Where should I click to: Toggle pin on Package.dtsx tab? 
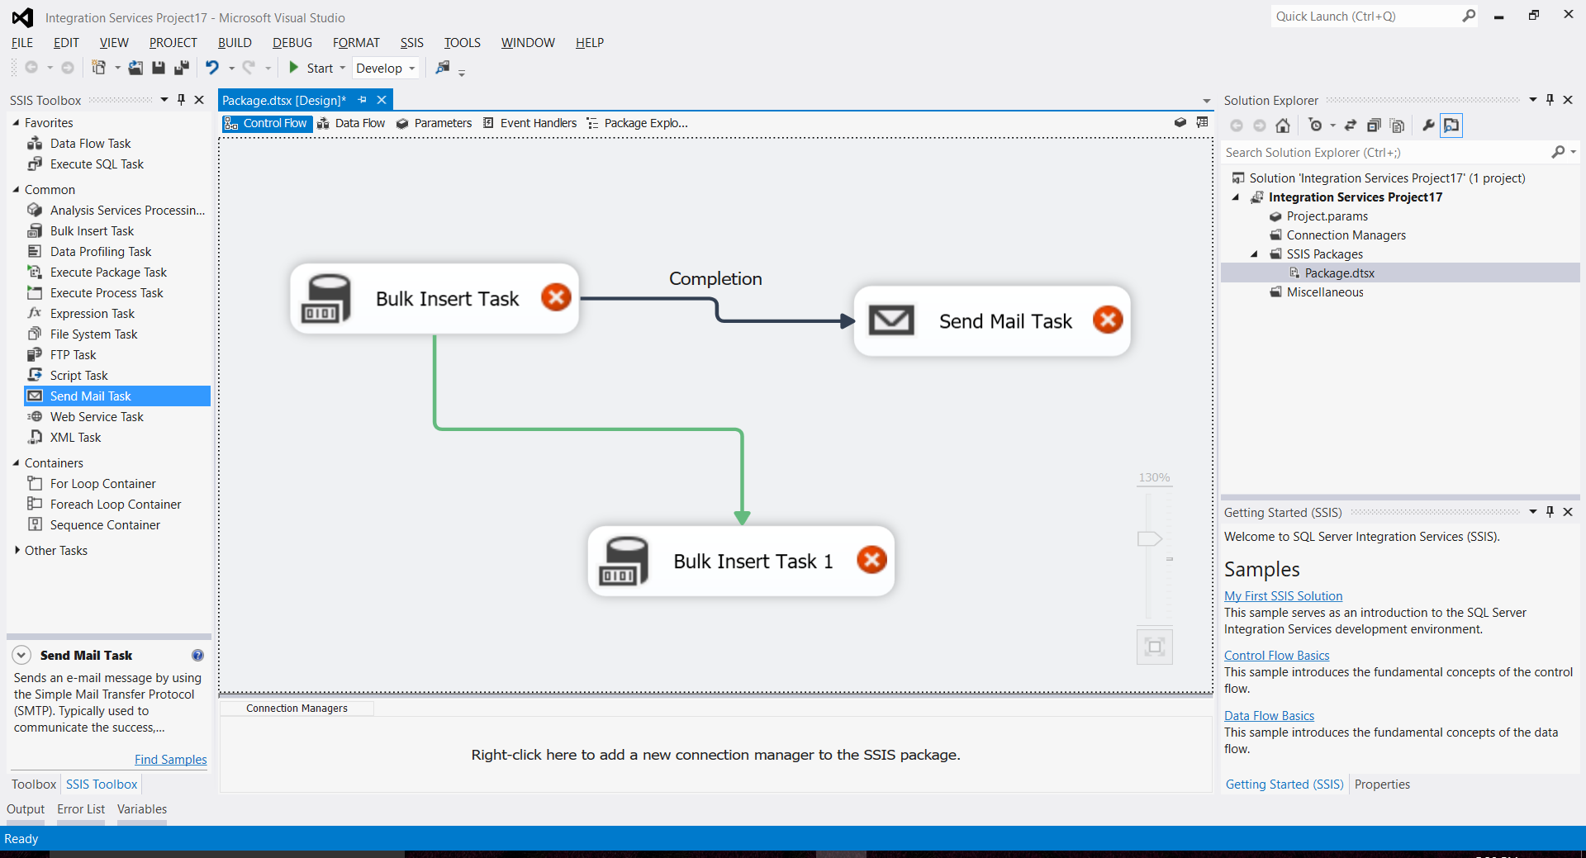pyautogui.click(x=362, y=100)
